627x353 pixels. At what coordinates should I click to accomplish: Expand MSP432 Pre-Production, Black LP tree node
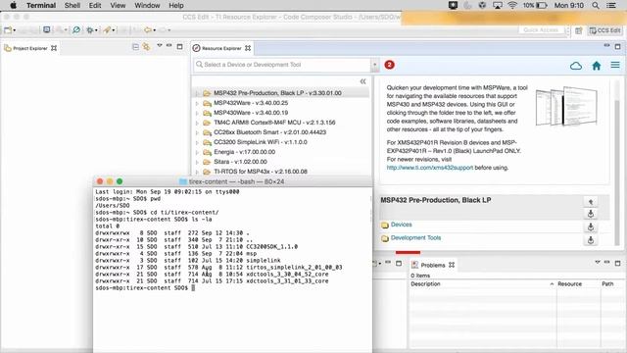197,93
